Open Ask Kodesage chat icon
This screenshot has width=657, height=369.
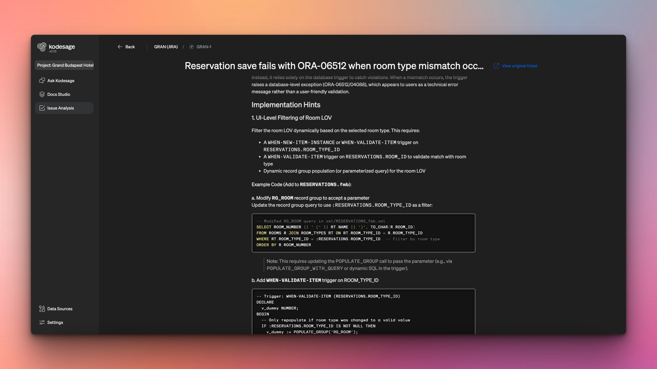click(42, 81)
